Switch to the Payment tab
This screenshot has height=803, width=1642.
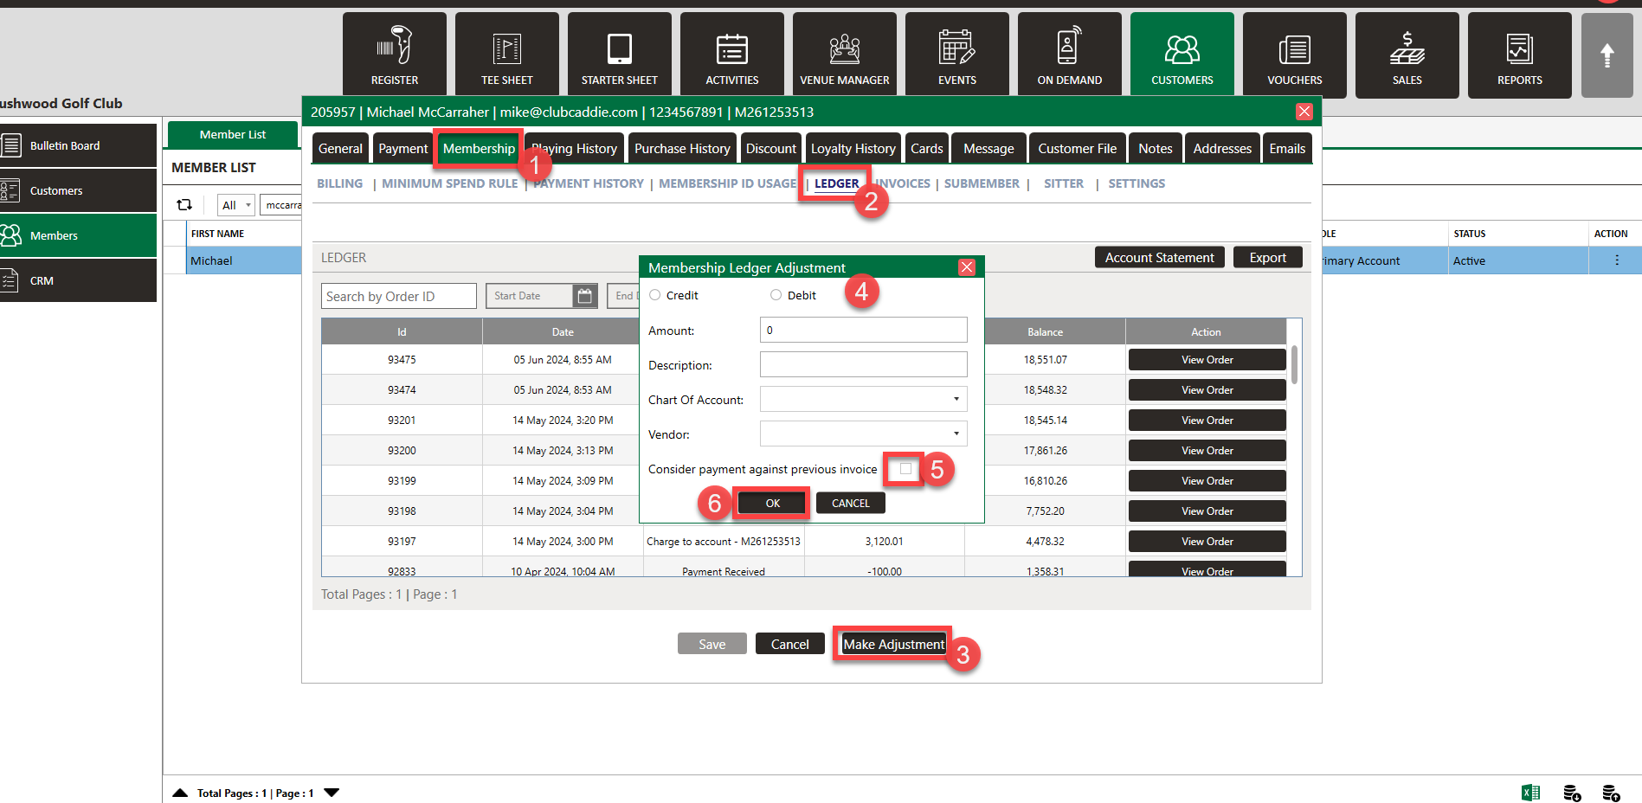[x=402, y=149]
